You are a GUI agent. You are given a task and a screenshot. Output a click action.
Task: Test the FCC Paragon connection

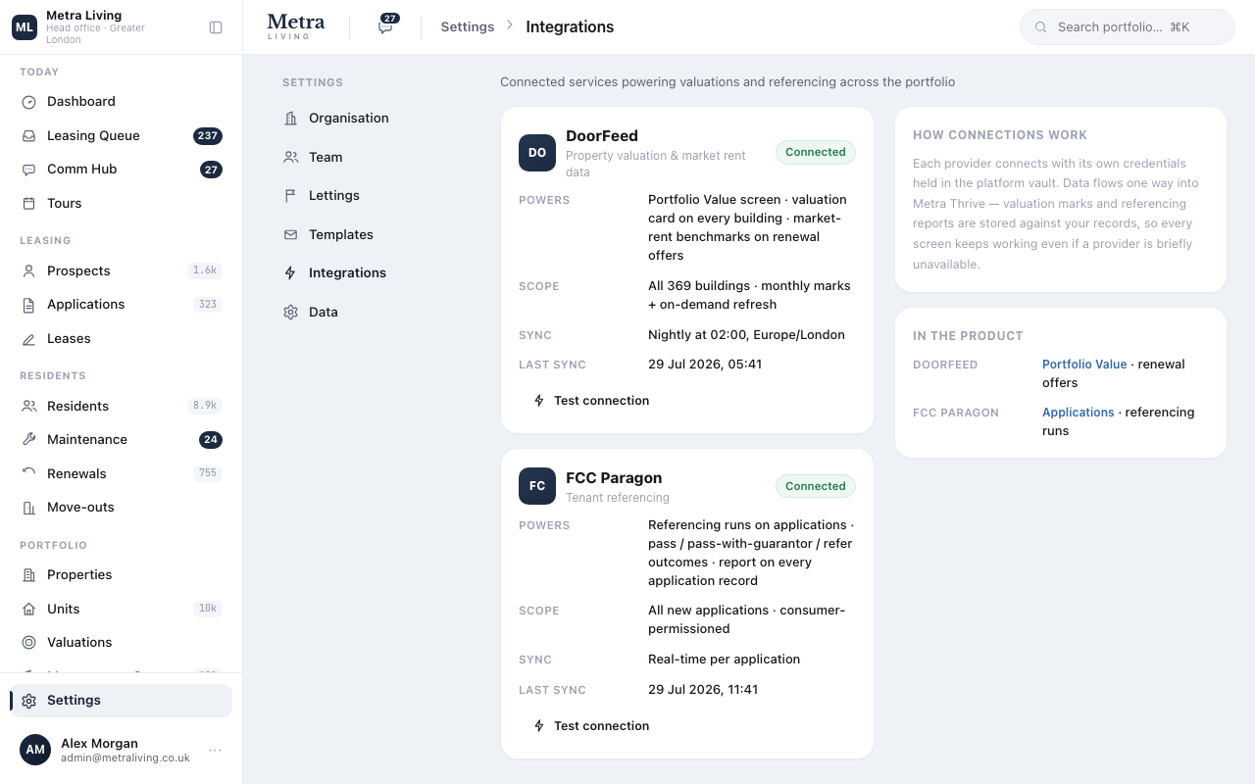click(591, 726)
